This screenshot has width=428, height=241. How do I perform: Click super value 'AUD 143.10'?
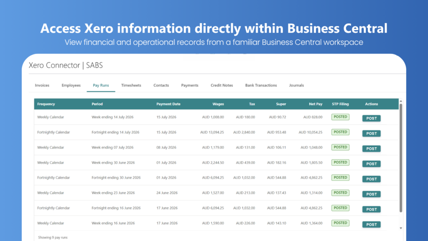[277, 223]
